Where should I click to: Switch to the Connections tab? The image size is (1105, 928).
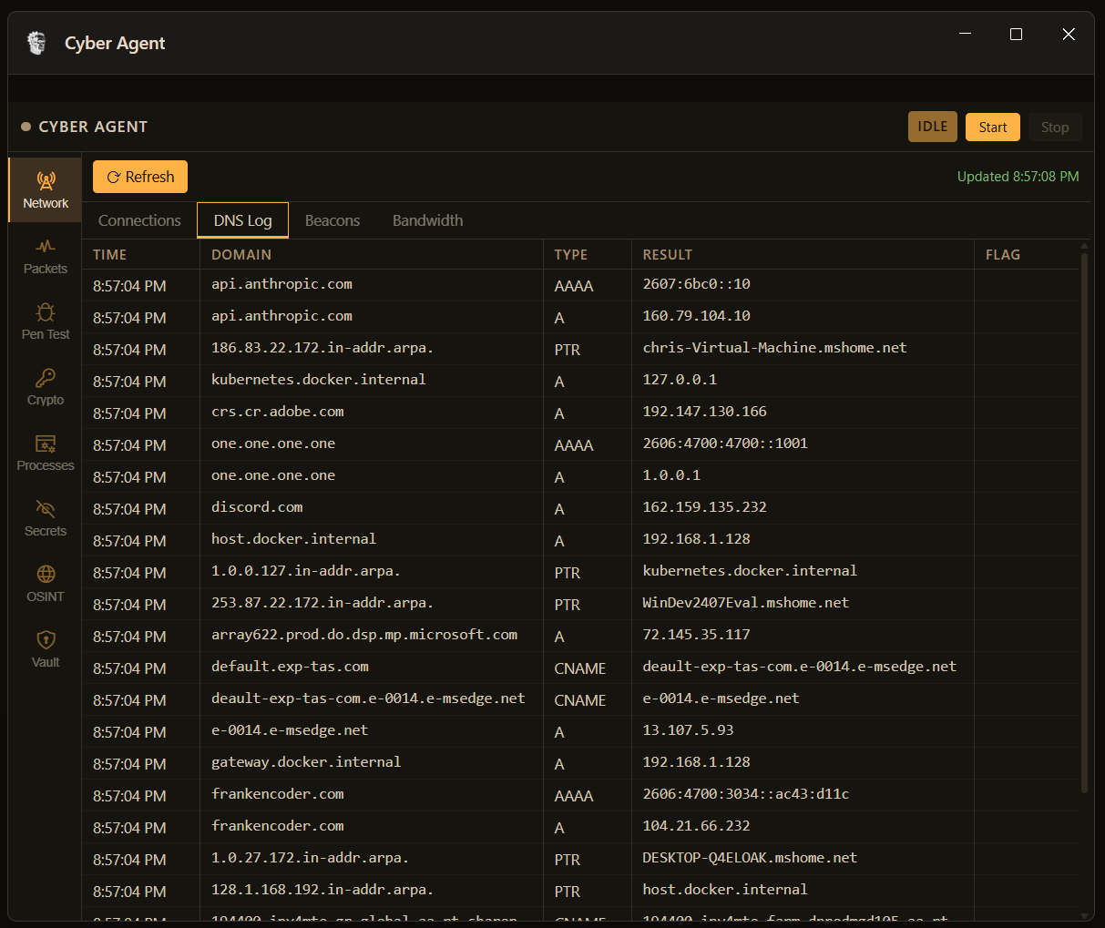[x=139, y=220]
